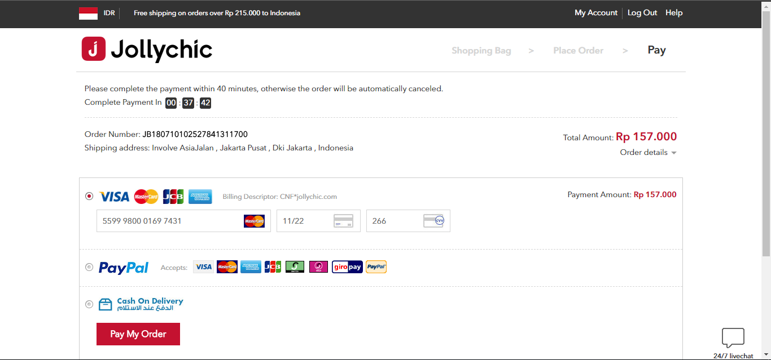Click the green Switch card icon
771x360 pixels.
(295, 267)
